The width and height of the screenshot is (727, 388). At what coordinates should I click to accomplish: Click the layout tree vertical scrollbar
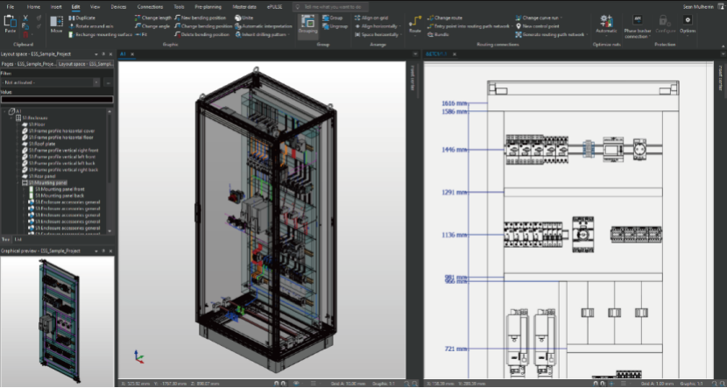109,171
